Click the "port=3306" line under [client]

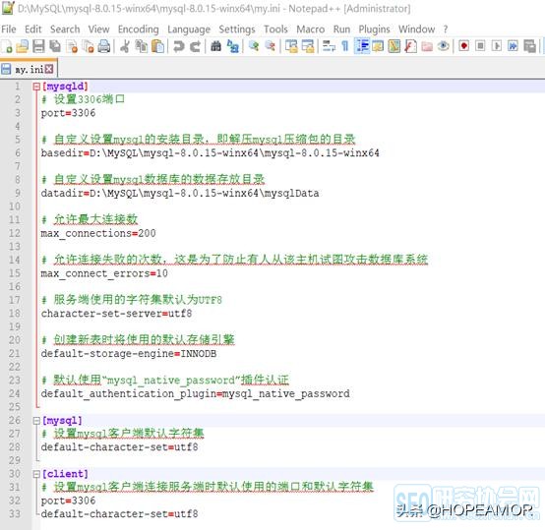tap(68, 501)
